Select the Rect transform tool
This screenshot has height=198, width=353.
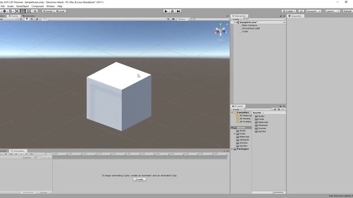23,11
